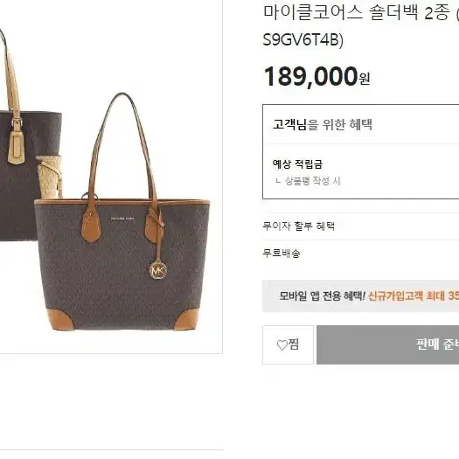The width and height of the screenshot is (459, 459).
Task: Click the 마이클코어스 숄더백 2종 title
Action: pyautogui.click(x=356, y=12)
